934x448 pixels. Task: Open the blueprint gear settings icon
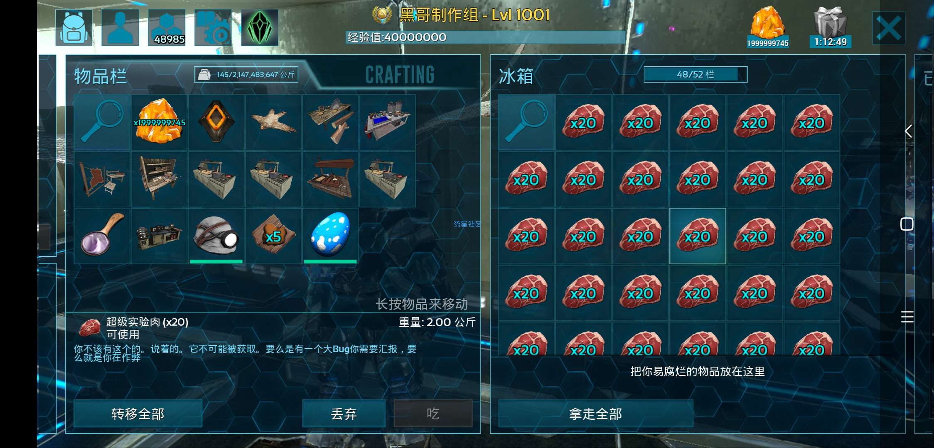[x=213, y=27]
